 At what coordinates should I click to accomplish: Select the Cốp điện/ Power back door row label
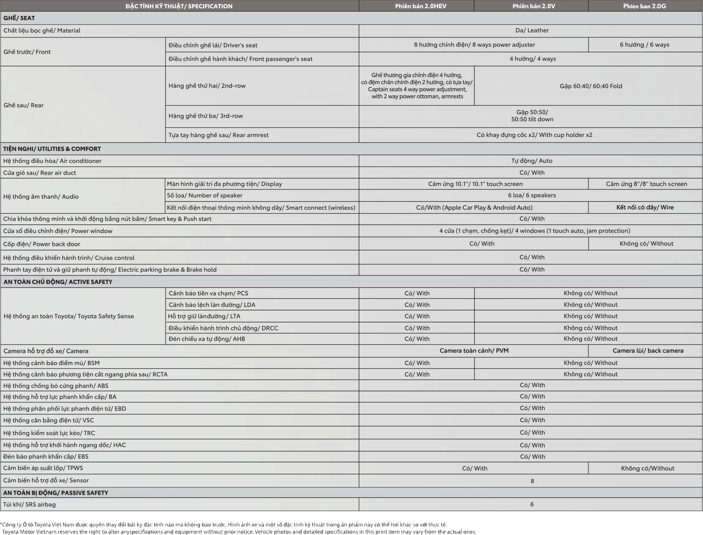(42, 244)
